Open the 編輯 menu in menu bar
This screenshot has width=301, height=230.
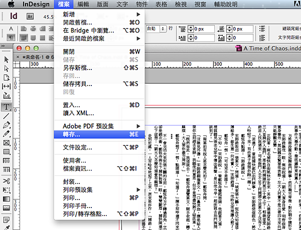(83, 4)
